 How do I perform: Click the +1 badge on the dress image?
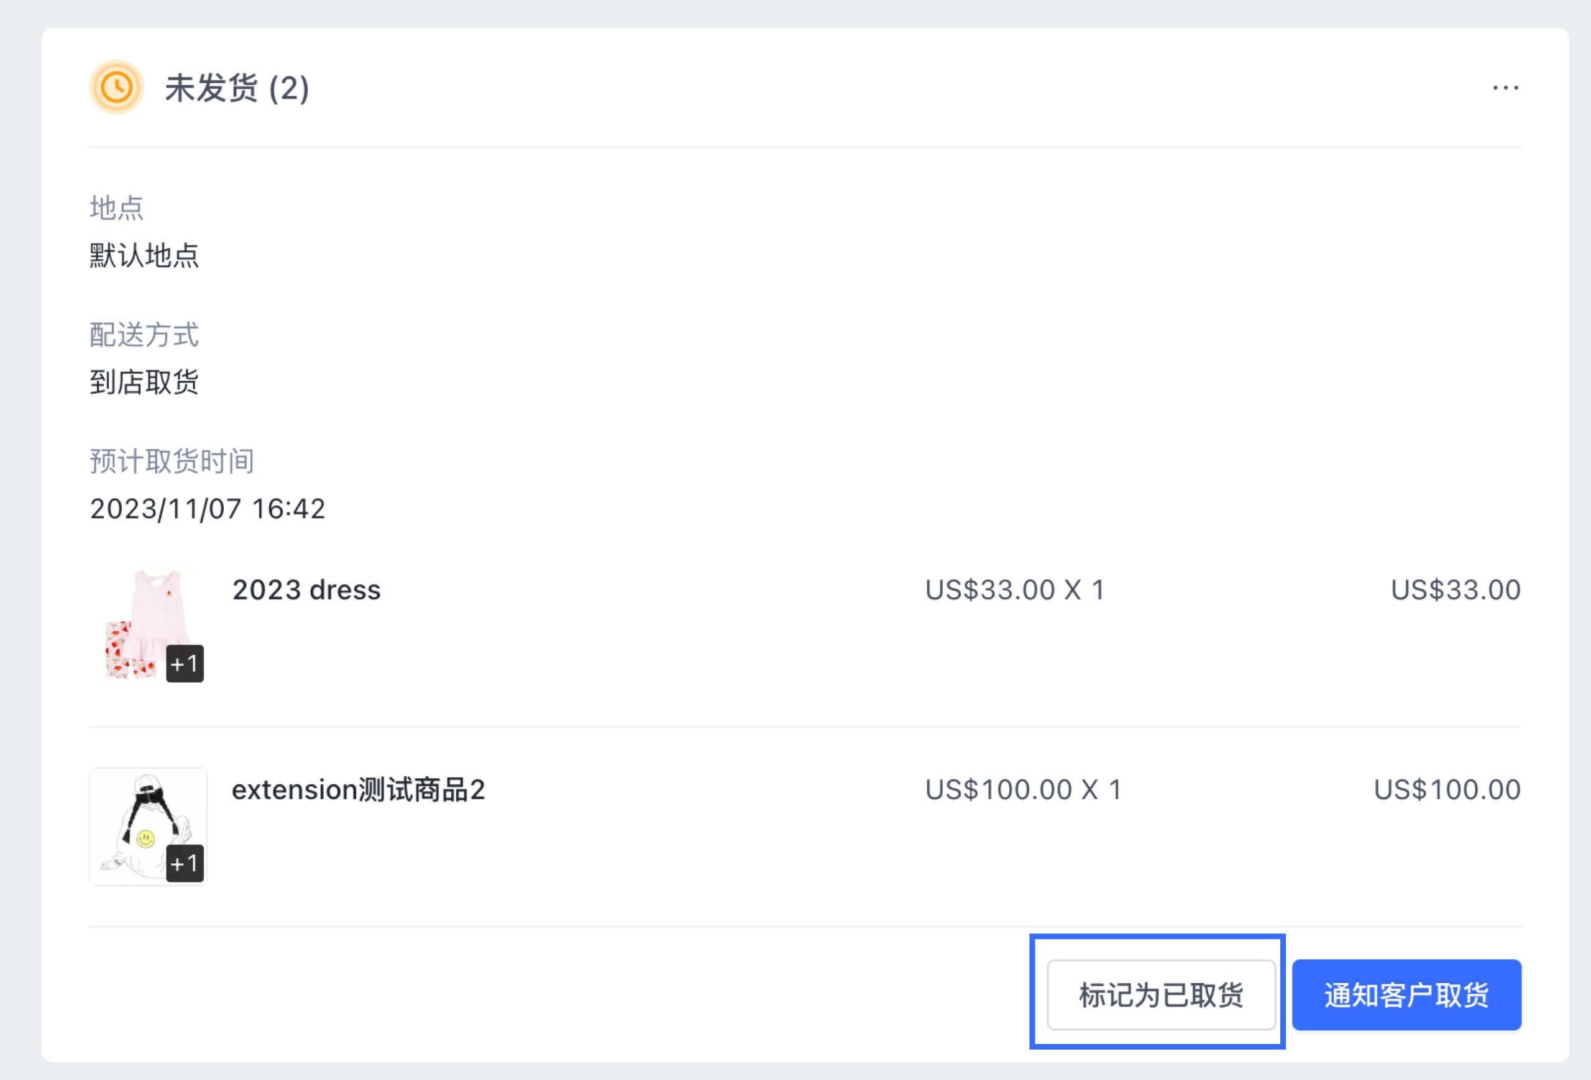(185, 663)
